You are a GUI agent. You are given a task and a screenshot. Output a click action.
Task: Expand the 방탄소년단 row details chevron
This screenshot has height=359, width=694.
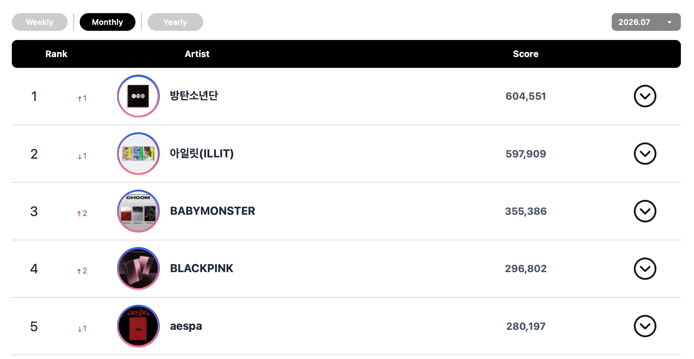coord(645,96)
